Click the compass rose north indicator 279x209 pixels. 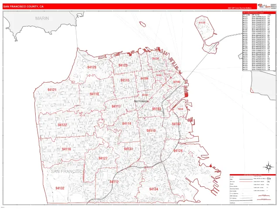point(269,167)
